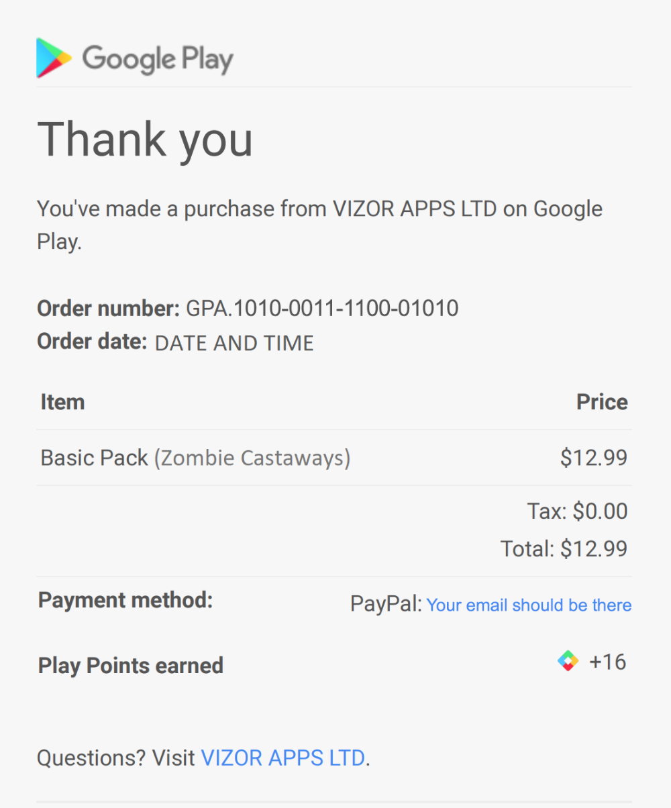This screenshot has height=808, width=671.
Task: Click the Play Points diamond icon
Action: click(x=568, y=662)
